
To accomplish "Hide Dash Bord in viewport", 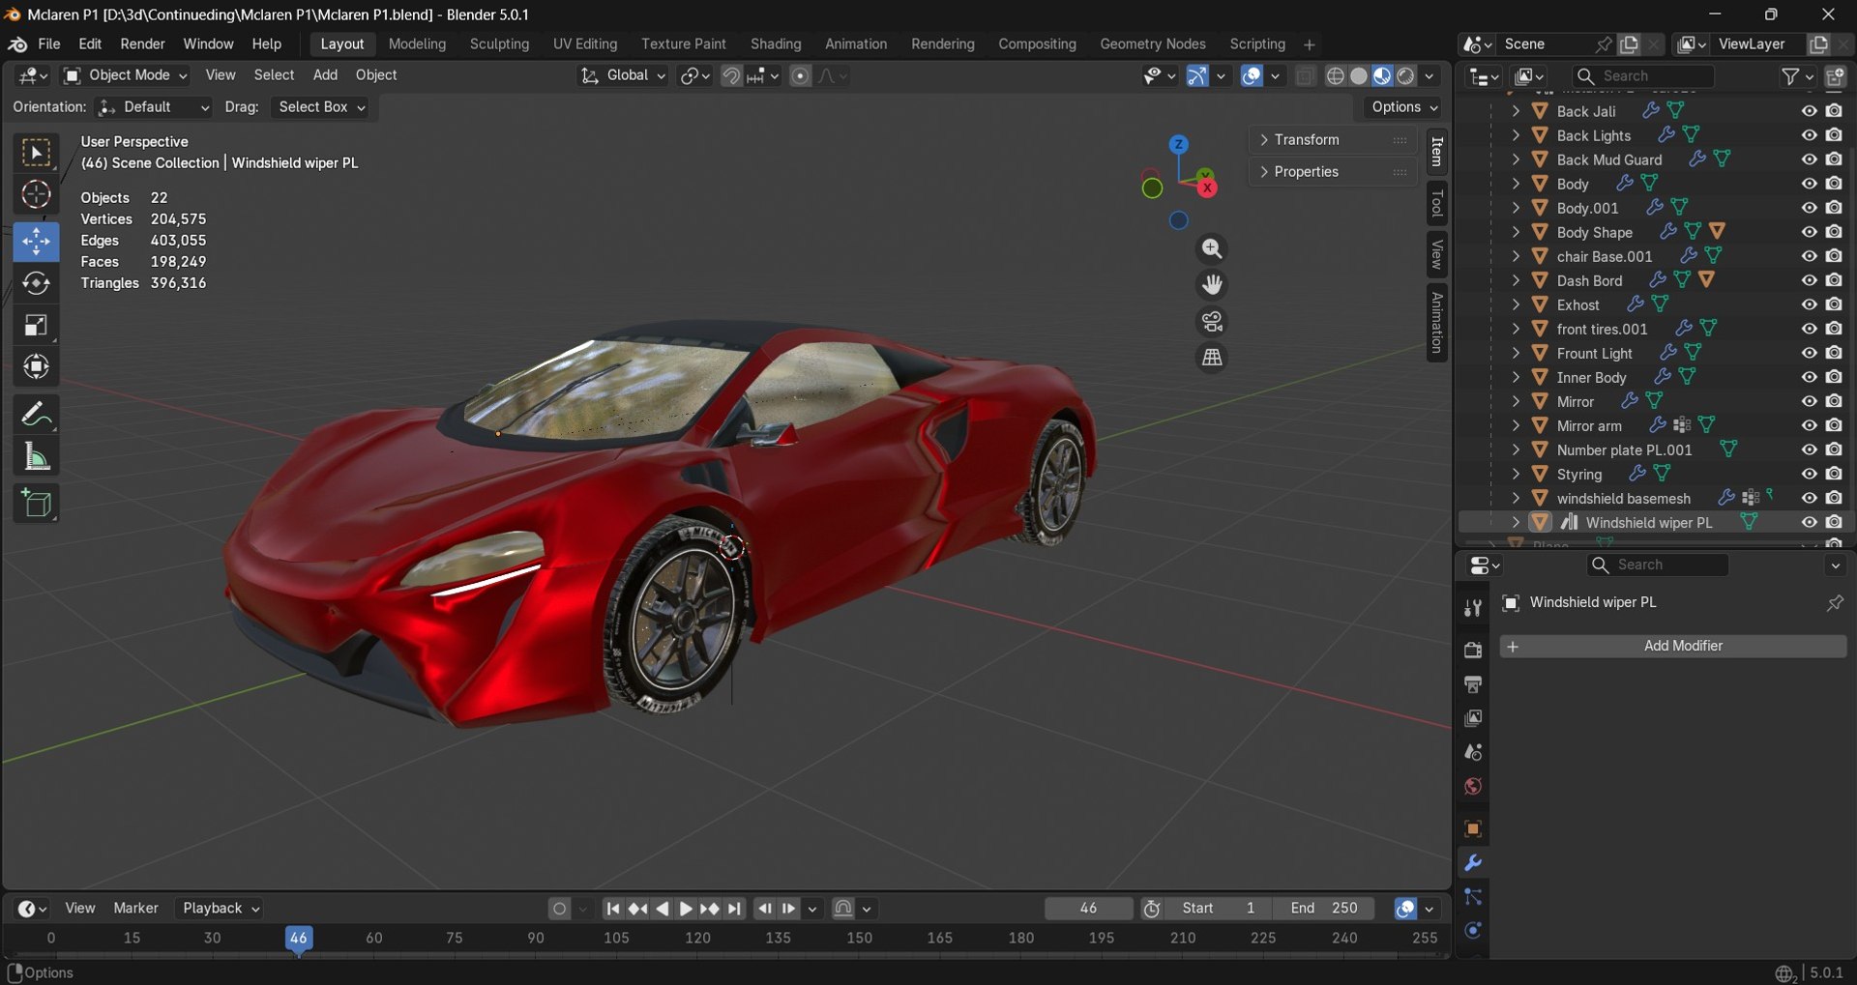I will (x=1809, y=280).
